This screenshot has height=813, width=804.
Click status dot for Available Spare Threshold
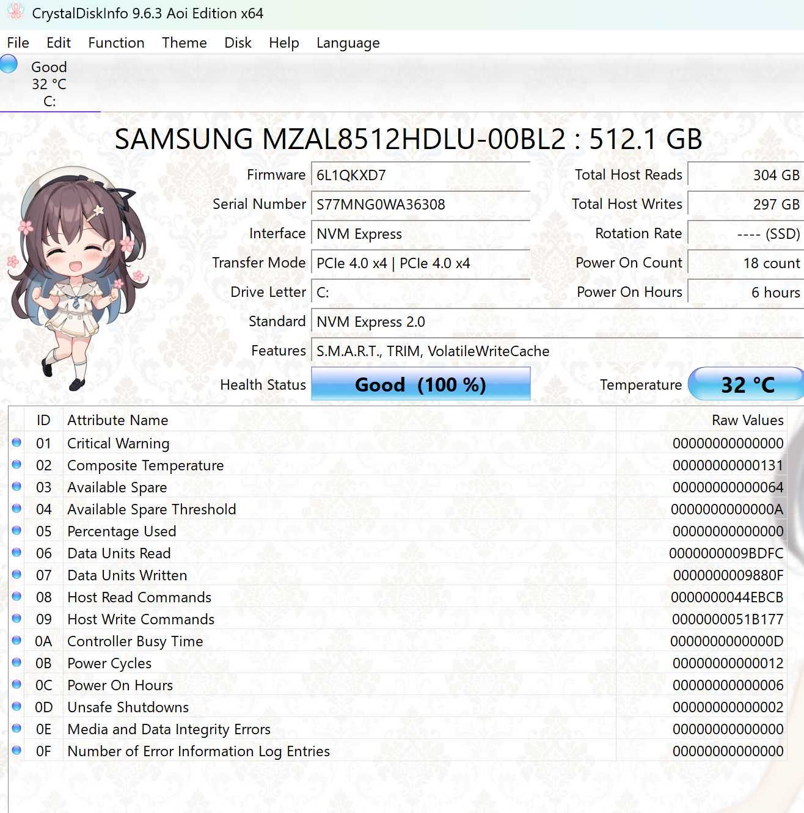[16, 509]
